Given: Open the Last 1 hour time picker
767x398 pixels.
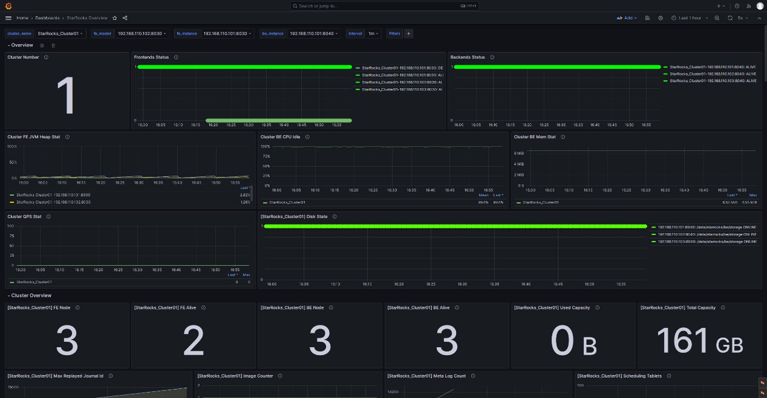Looking at the screenshot, I should (690, 18).
